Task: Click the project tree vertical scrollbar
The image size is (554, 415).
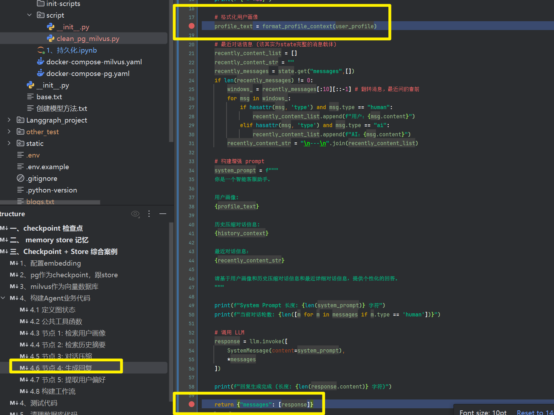Action: tap(171, 71)
